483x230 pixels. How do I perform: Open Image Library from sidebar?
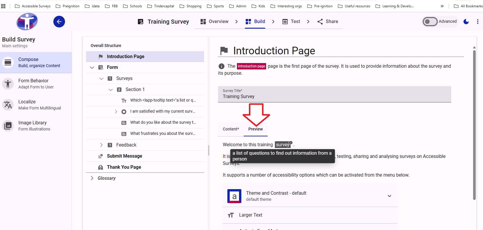[x=32, y=126]
